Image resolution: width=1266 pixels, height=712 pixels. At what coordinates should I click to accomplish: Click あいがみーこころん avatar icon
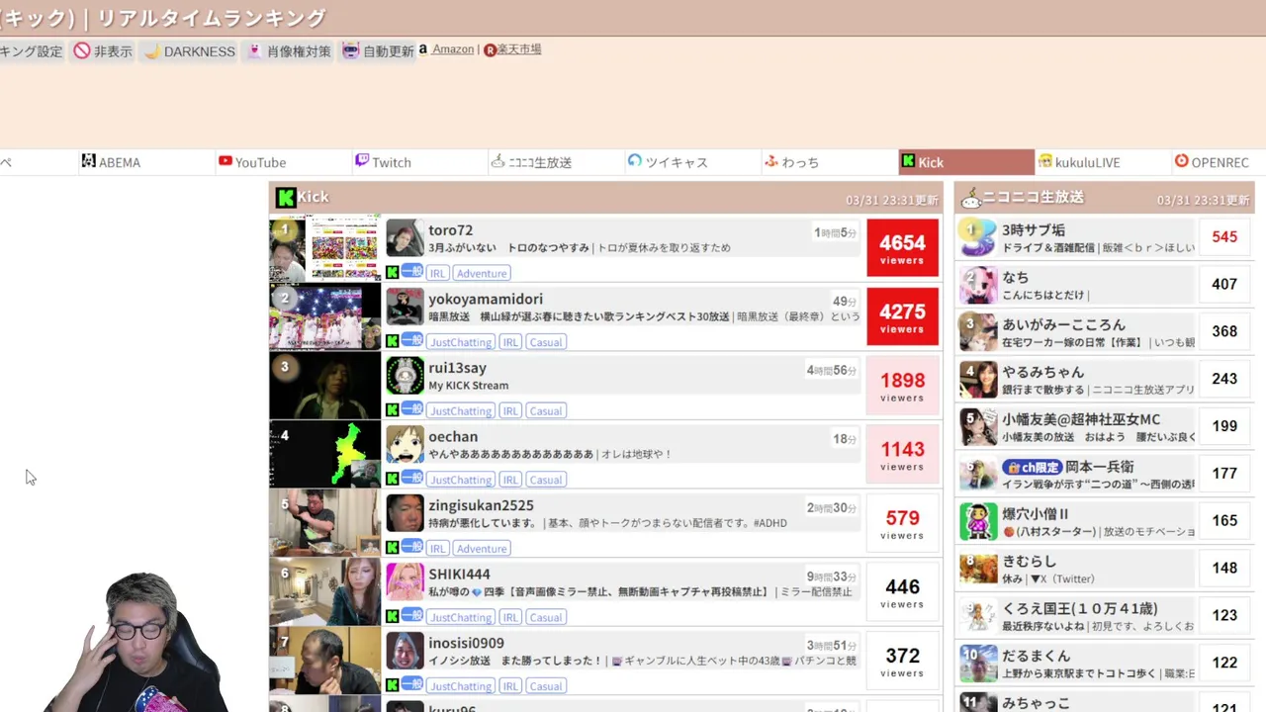977,332
